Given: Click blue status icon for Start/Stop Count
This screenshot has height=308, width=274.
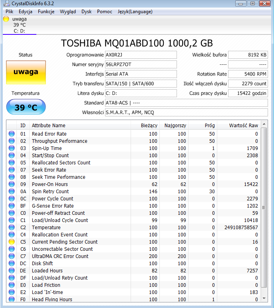Looking at the screenshot, I should tap(12, 155).
